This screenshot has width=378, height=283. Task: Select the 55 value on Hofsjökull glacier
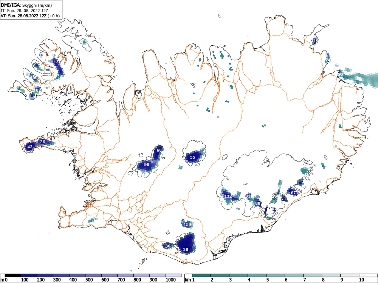[x=192, y=157]
